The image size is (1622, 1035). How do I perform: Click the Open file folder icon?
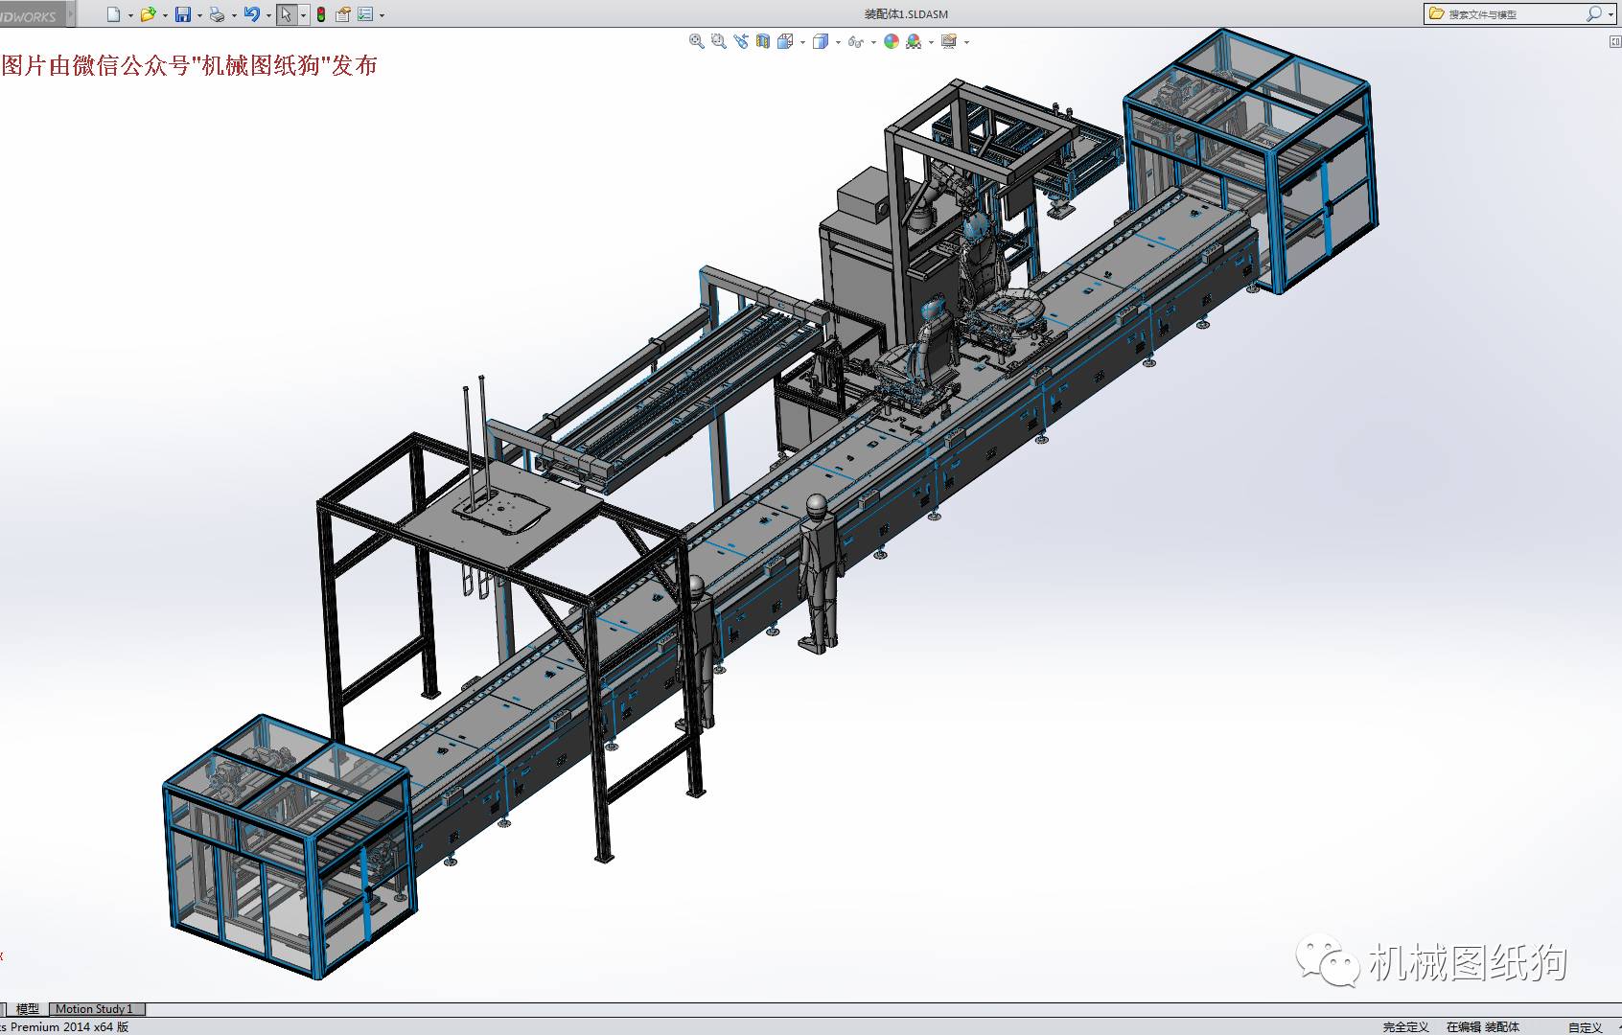[x=148, y=14]
